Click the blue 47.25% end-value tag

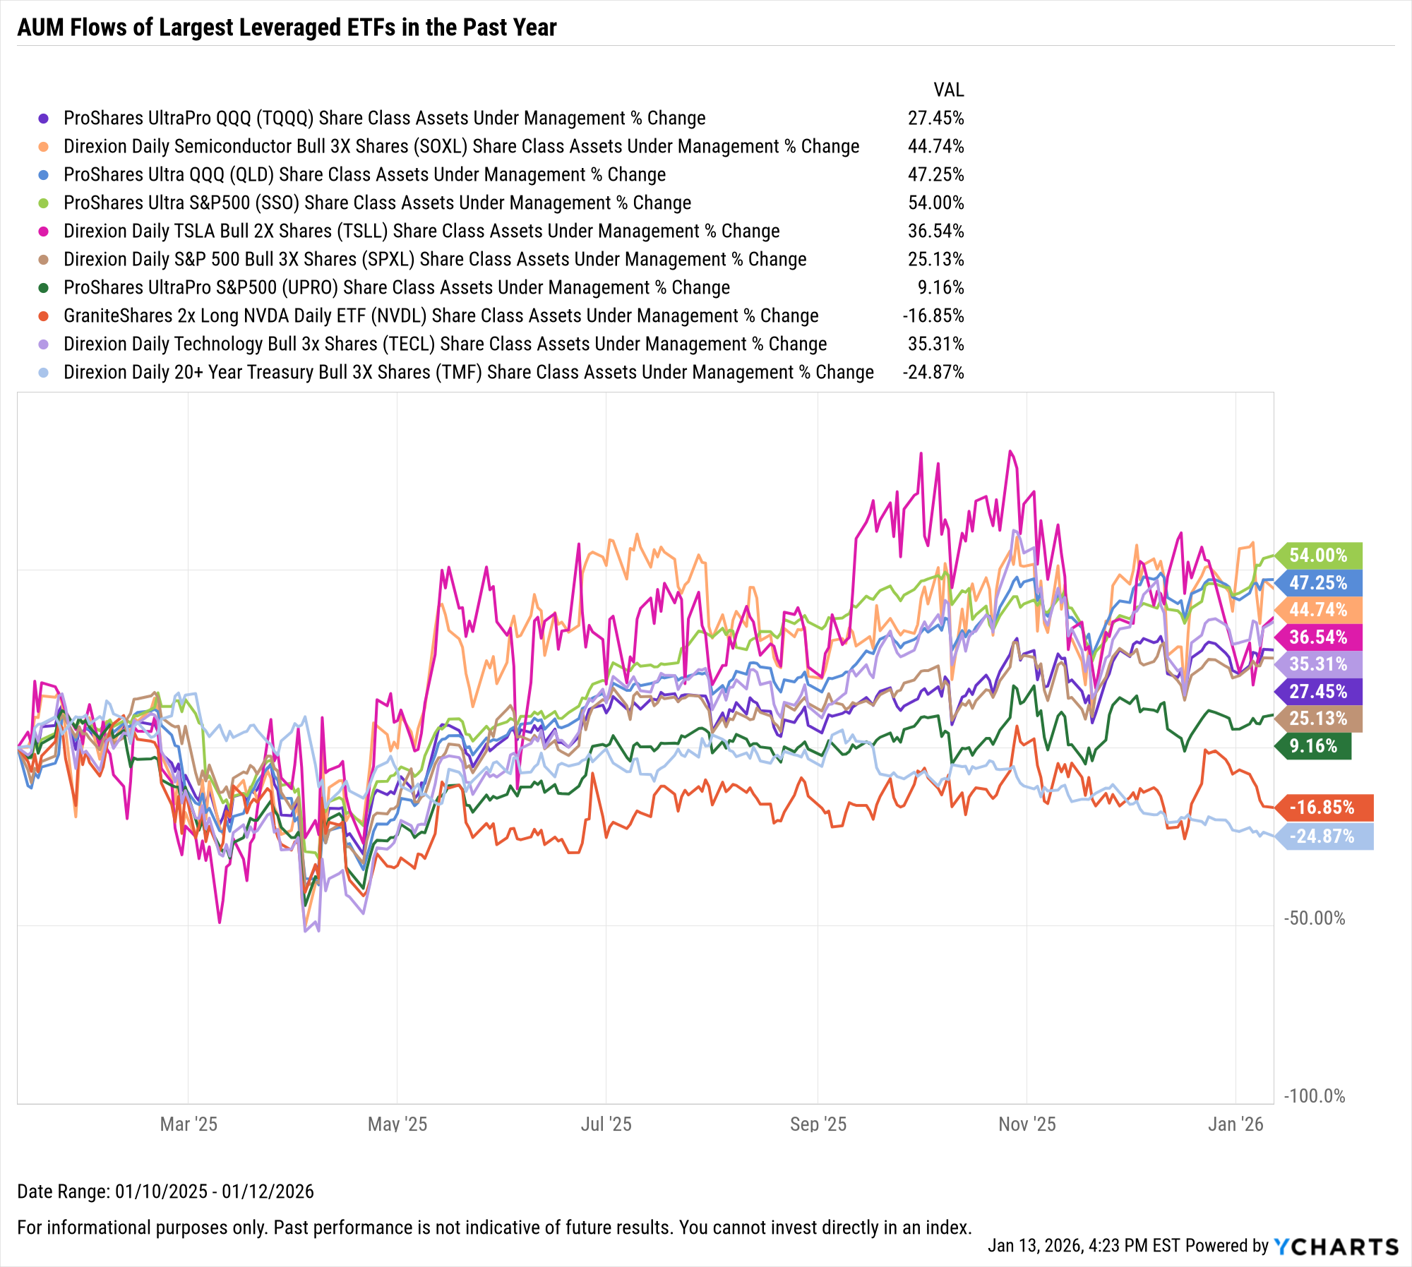[1318, 583]
